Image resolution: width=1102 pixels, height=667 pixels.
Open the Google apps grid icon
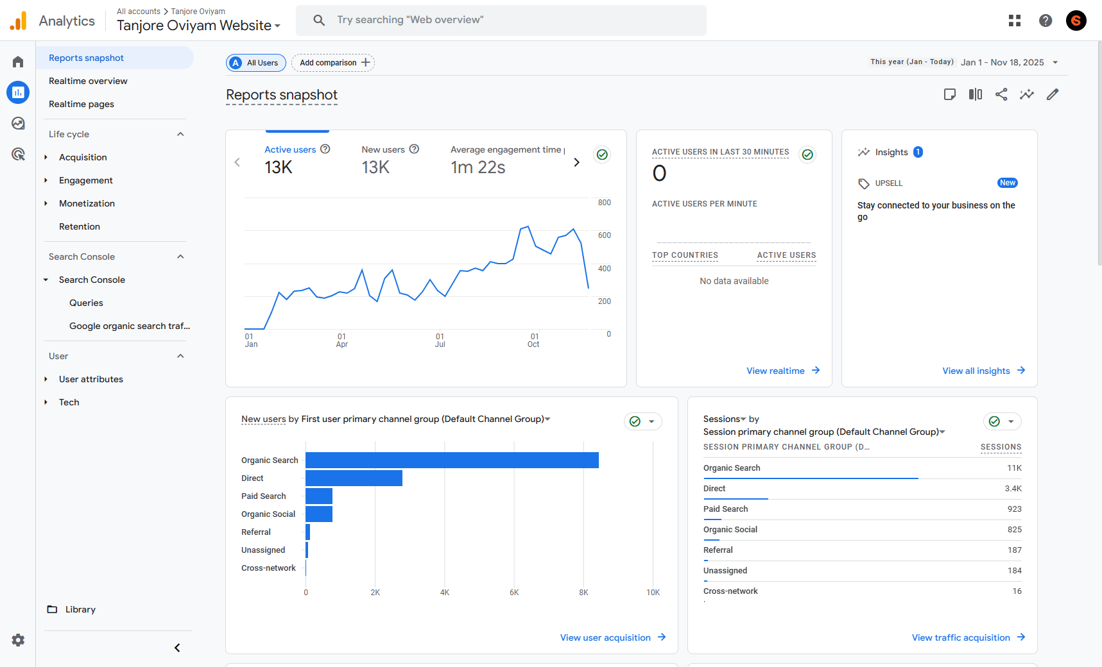[1015, 21]
